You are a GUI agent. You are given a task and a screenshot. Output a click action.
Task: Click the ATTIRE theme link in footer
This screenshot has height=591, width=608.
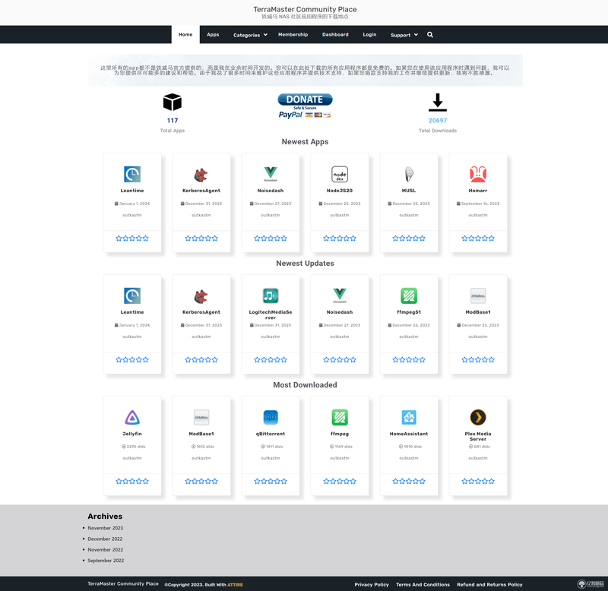[235, 585]
